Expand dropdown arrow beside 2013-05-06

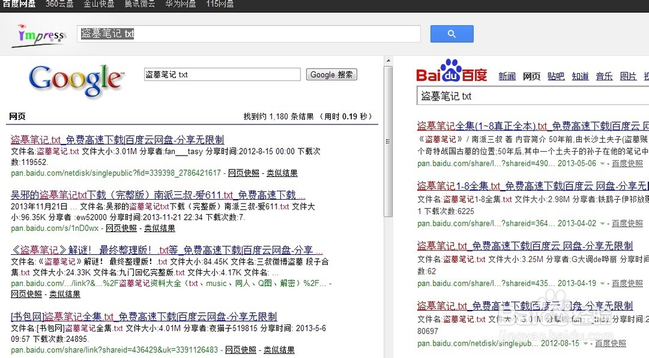(603, 163)
